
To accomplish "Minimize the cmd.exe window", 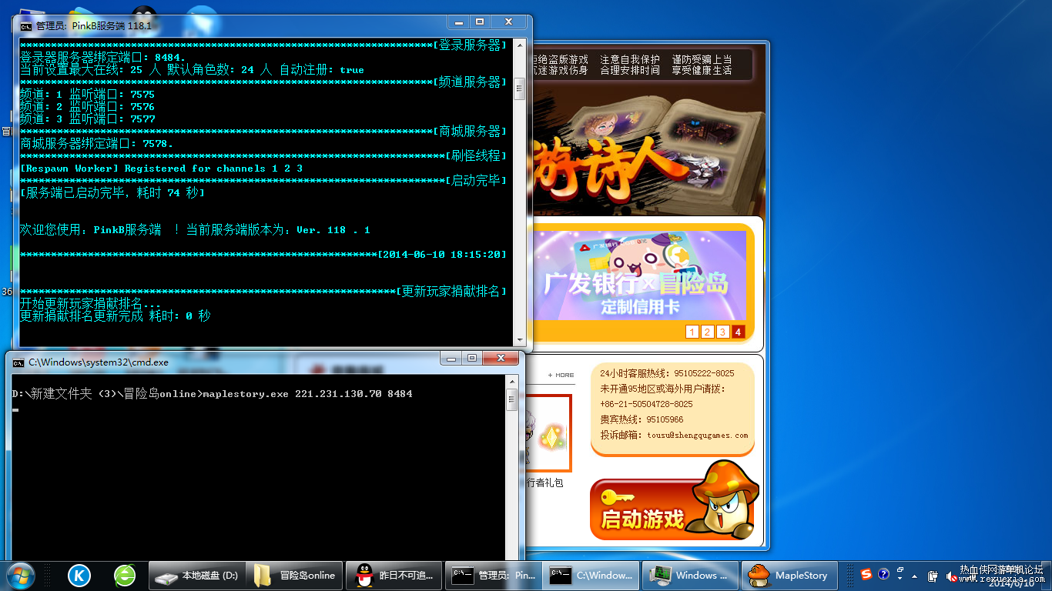I will pyautogui.click(x=452, y=358).
